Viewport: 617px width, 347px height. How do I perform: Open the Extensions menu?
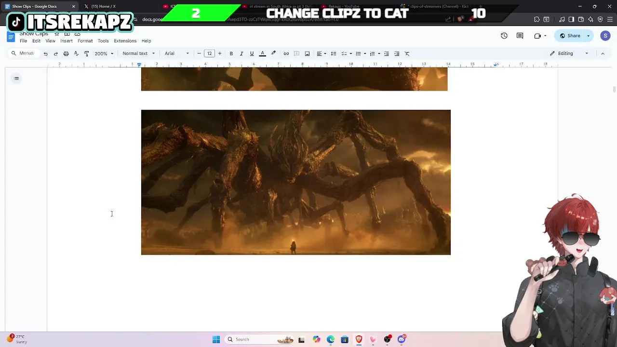[x=125, y=41]
